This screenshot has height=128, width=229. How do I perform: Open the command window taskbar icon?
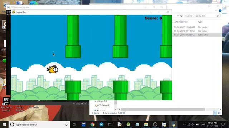[x=110, y=124]
